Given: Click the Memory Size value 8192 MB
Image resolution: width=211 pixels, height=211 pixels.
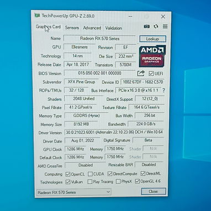Looking at the screenshot, I should pyautogui.click(x=81, y=124).
